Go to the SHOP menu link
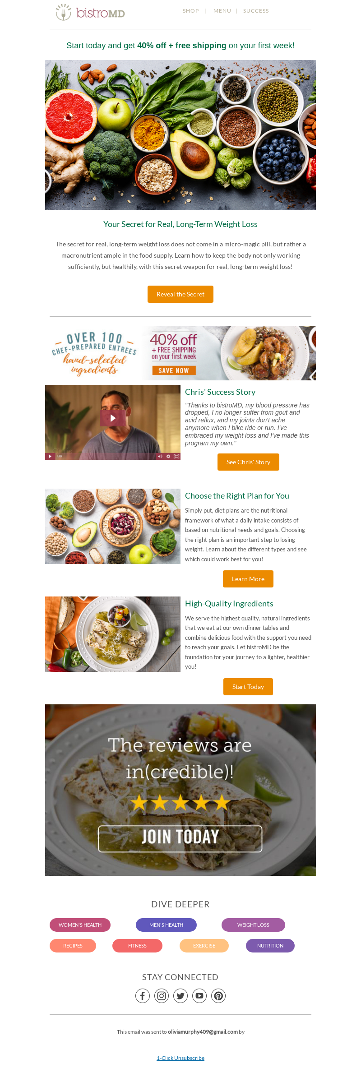361x1068 pixels. click(x=191, y=11)
